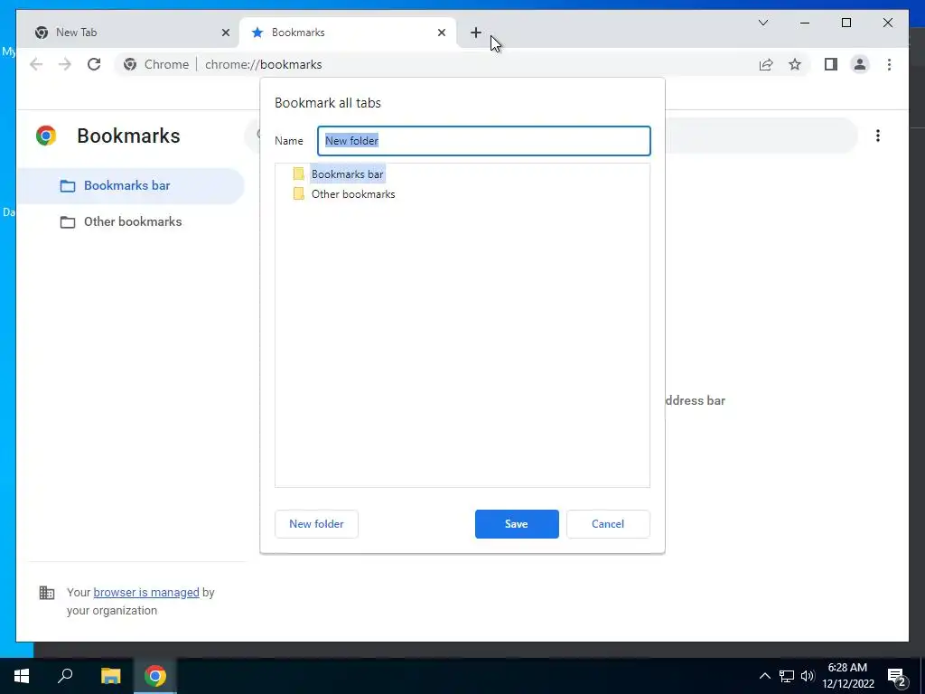This screenshot has width=925, height=694.
Task: Open the tab search chevron
Action: click(x=762, y=23)
